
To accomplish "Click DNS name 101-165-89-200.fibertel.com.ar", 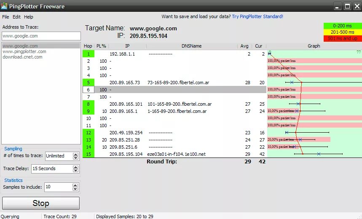I will coord(180,104).
